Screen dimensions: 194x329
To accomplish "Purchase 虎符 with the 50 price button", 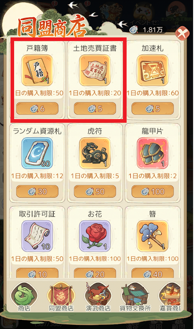I will pyautogui.click(x=95, y=191).
